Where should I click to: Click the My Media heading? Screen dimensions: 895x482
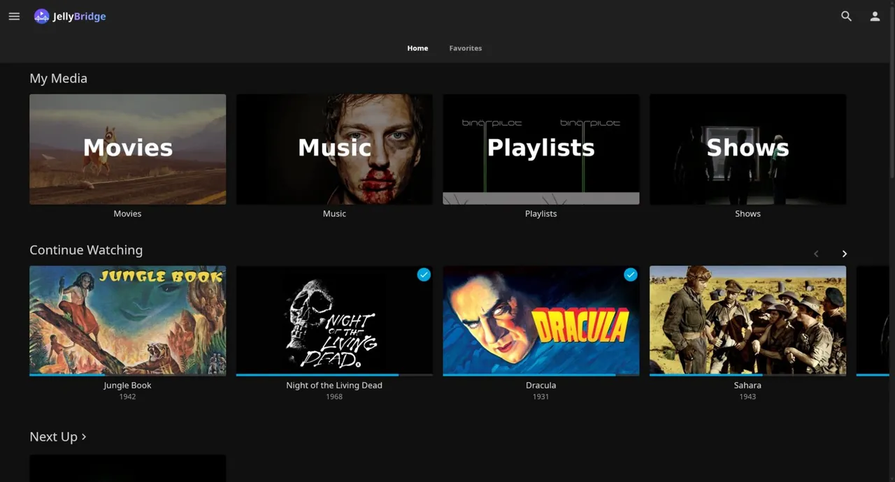click(59, 78)
